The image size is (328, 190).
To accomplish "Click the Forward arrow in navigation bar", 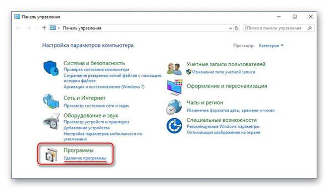I will pyautogui.click(x=28, y=28).
